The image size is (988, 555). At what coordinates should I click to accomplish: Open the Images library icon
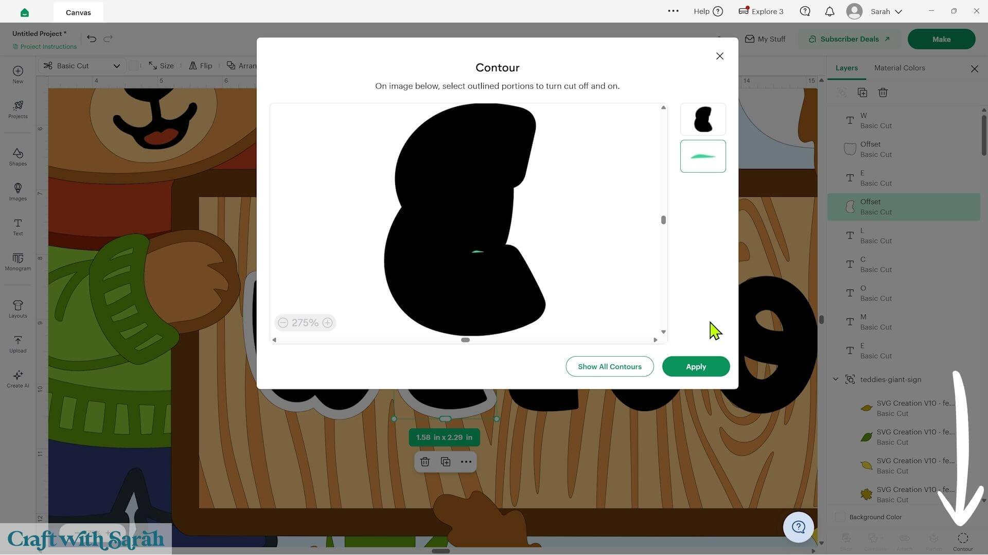[x=17, y=192]
